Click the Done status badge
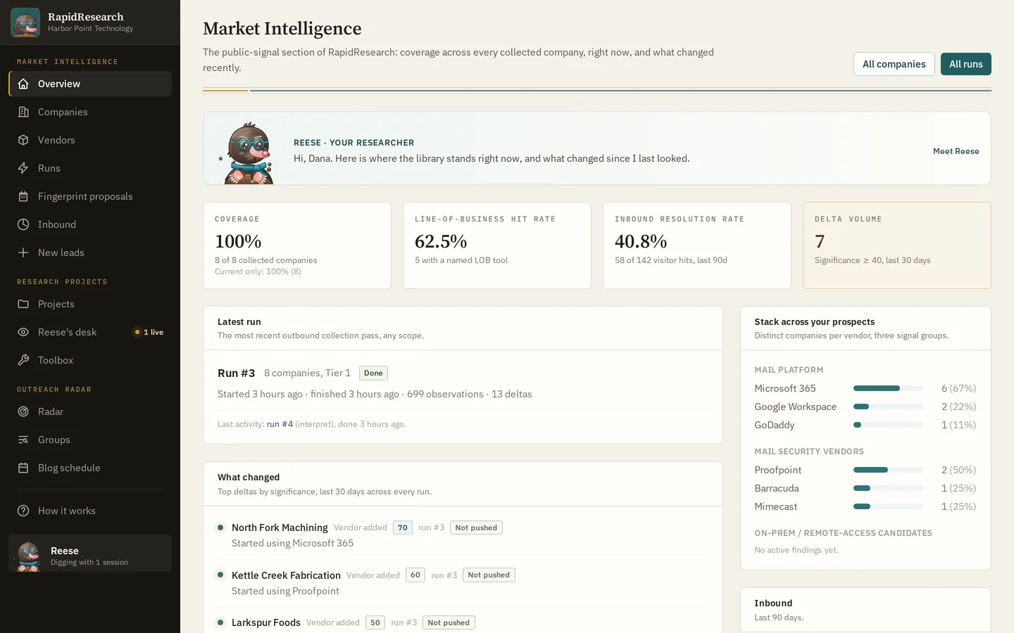 pos(373,373)
